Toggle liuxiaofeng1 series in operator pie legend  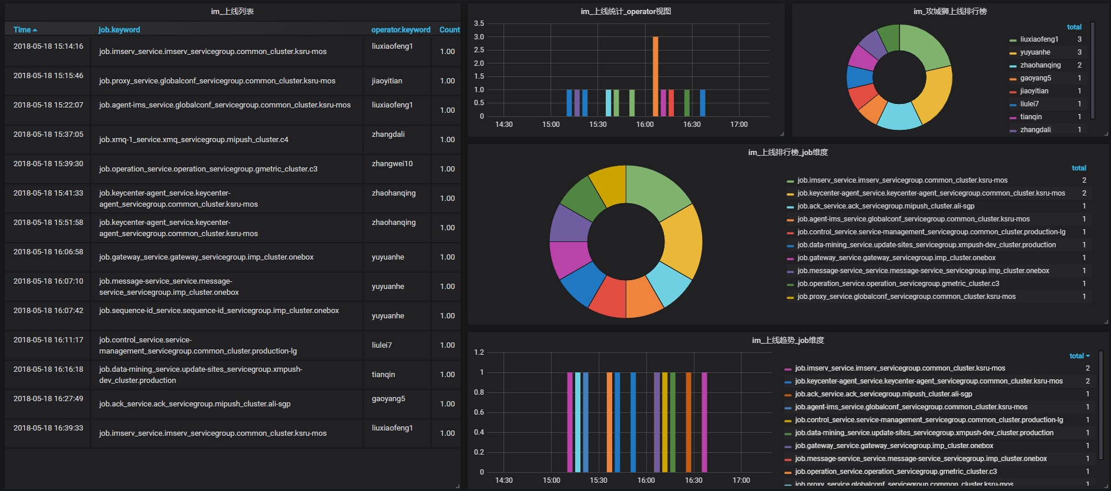[x=1039, y=39]
